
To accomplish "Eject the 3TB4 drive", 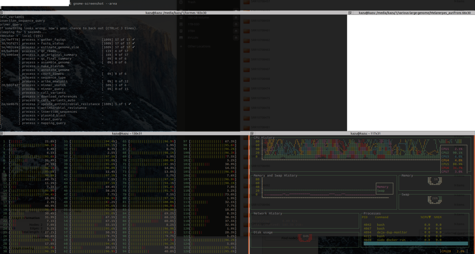I will tap(236, 31).
